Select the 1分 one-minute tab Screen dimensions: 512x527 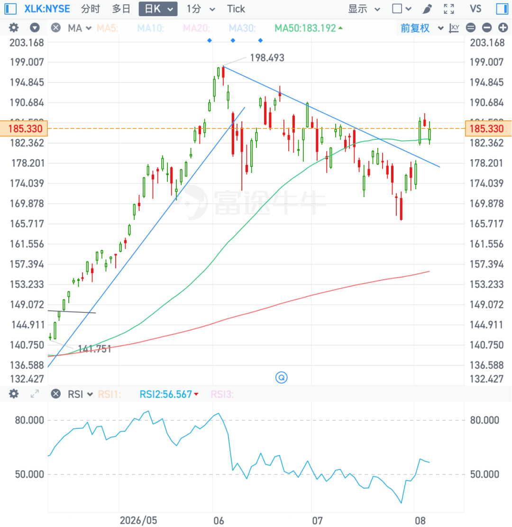(x=193, y=9)
